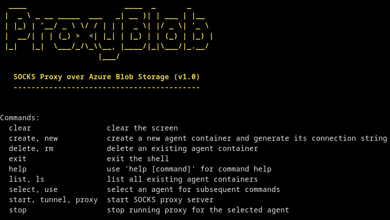Click the dashed separator line under the title
The height and width of the screenshot is (220, 390).
107,87
